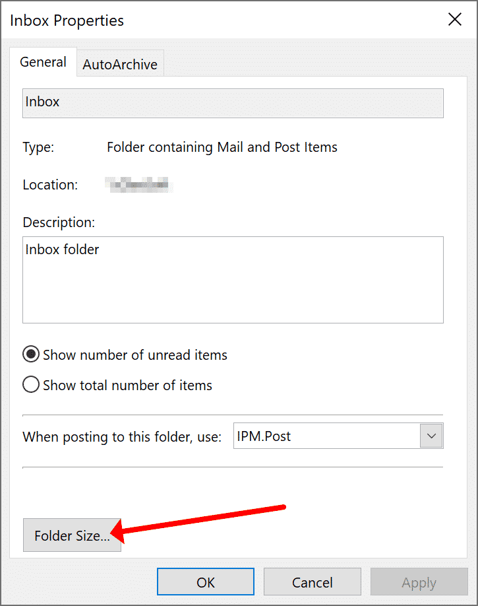This screenshot has height=606, width=478.
Task: Expand the posting form dropdown arrow
Action: pyautogui.click(x=431, y=436)
